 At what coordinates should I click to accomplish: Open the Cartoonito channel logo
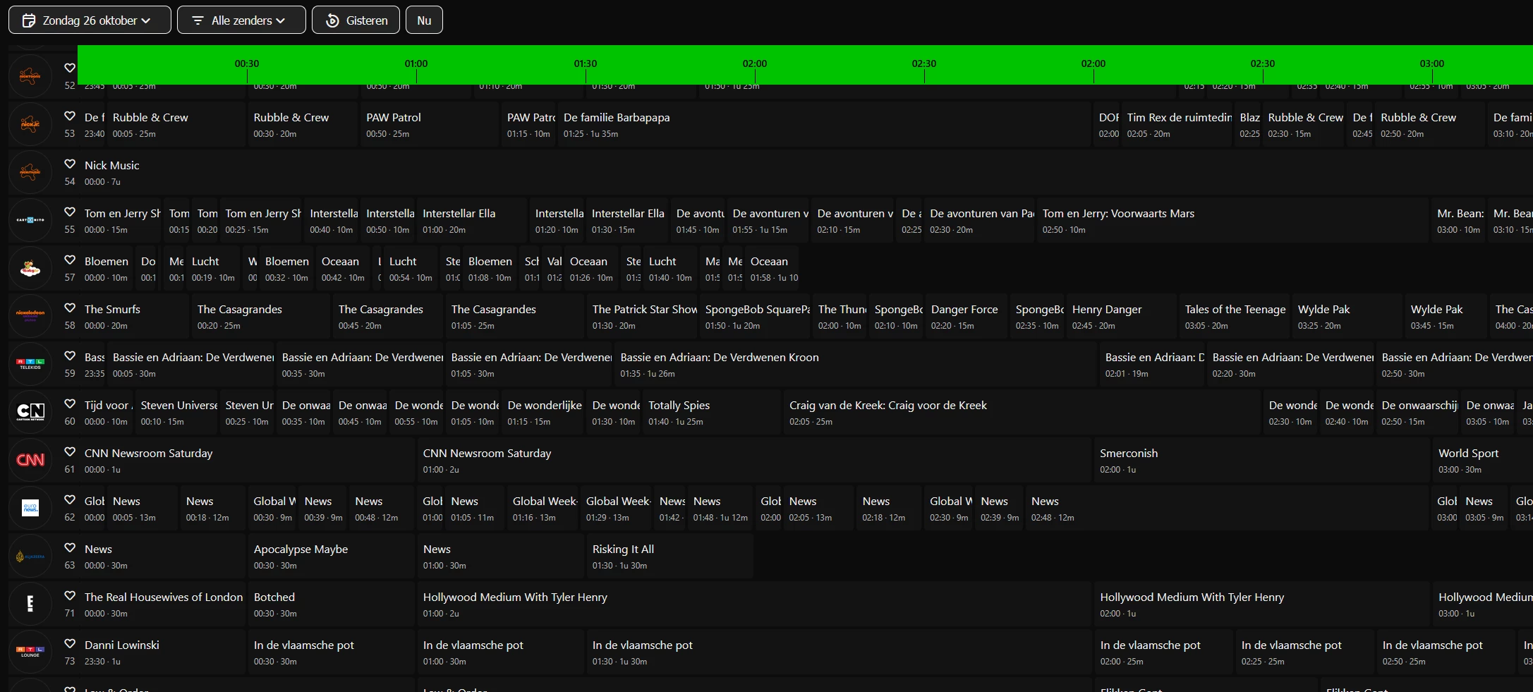30,220
